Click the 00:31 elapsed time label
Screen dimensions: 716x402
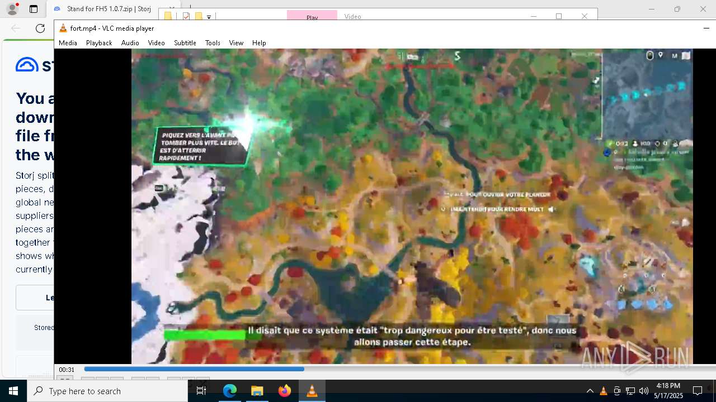pos(67,370)
